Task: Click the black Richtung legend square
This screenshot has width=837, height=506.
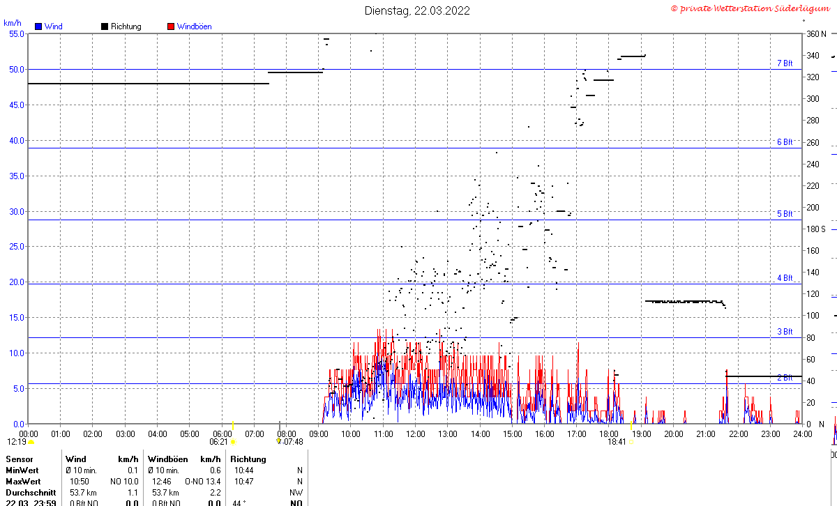Action: point(105,26)
